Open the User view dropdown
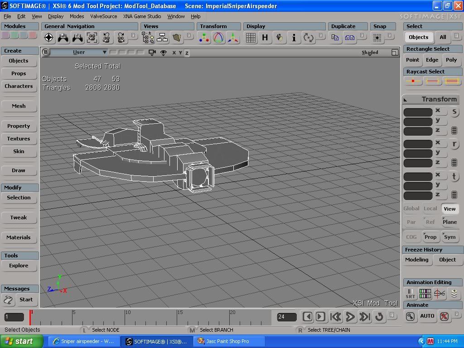This screenshot has height=348, width=464. [x=79, y=53]
